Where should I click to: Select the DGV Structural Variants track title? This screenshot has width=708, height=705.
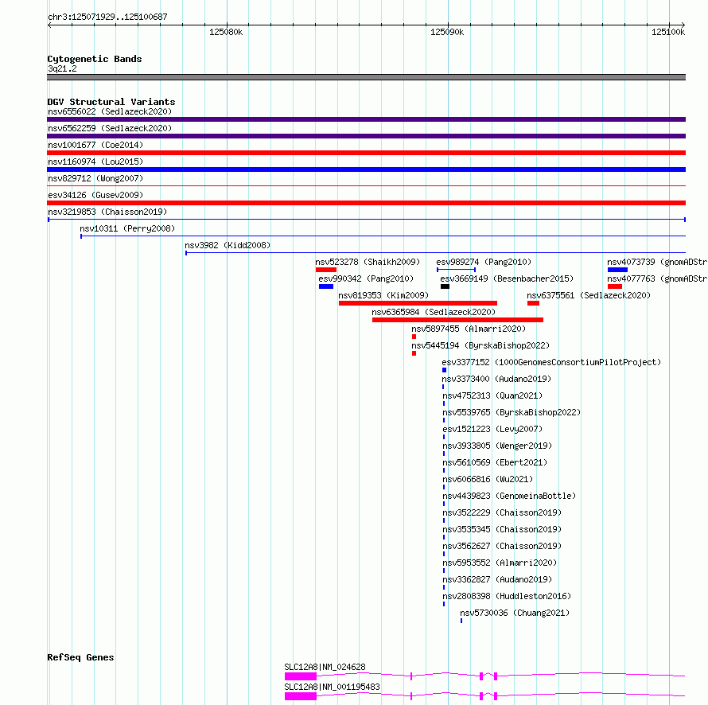[x=111, y=102]
